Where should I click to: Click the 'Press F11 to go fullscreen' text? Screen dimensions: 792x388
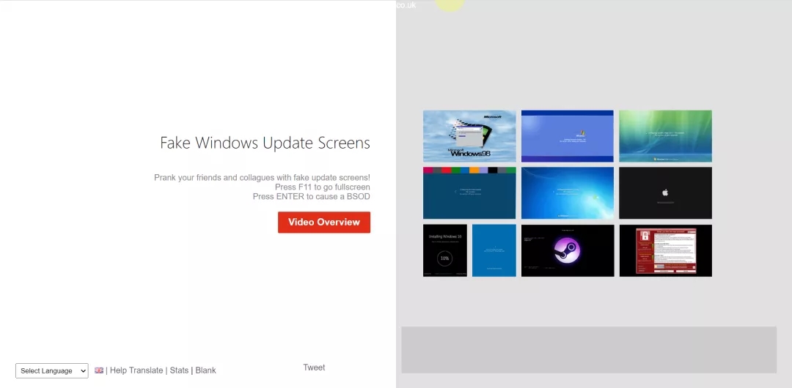click(x=322, y=187)
